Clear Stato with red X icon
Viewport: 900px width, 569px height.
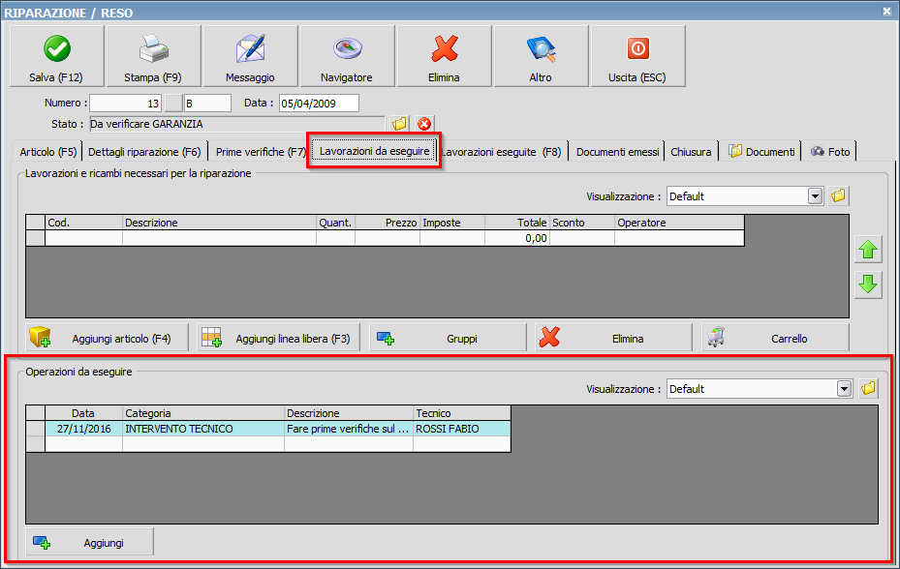coord(424,123)
